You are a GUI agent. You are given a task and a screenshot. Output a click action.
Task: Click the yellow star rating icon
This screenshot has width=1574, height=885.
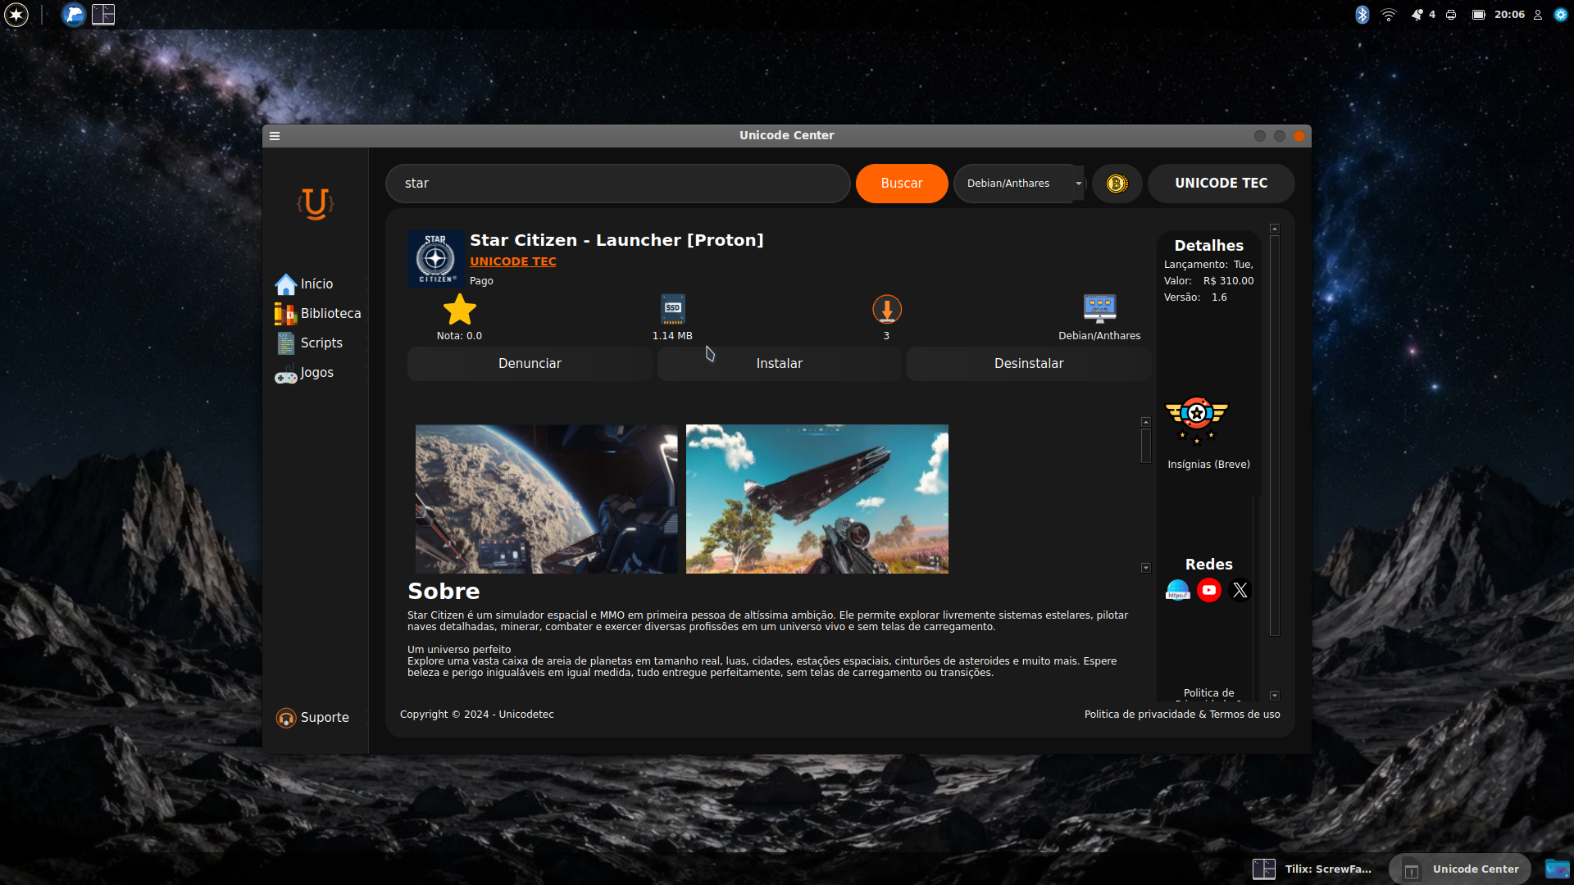[459, 310]
